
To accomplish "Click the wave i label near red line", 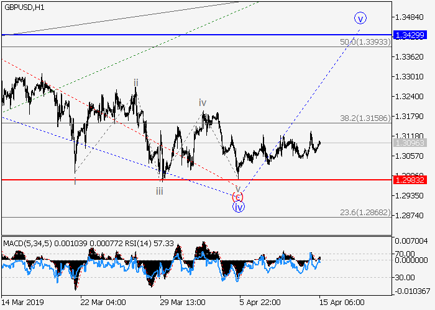I will [x=75, y=181].
